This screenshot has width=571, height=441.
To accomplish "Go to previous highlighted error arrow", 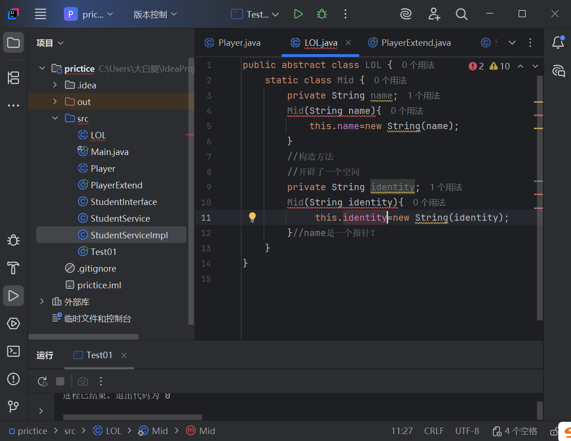I will click(x=521, y=66).
